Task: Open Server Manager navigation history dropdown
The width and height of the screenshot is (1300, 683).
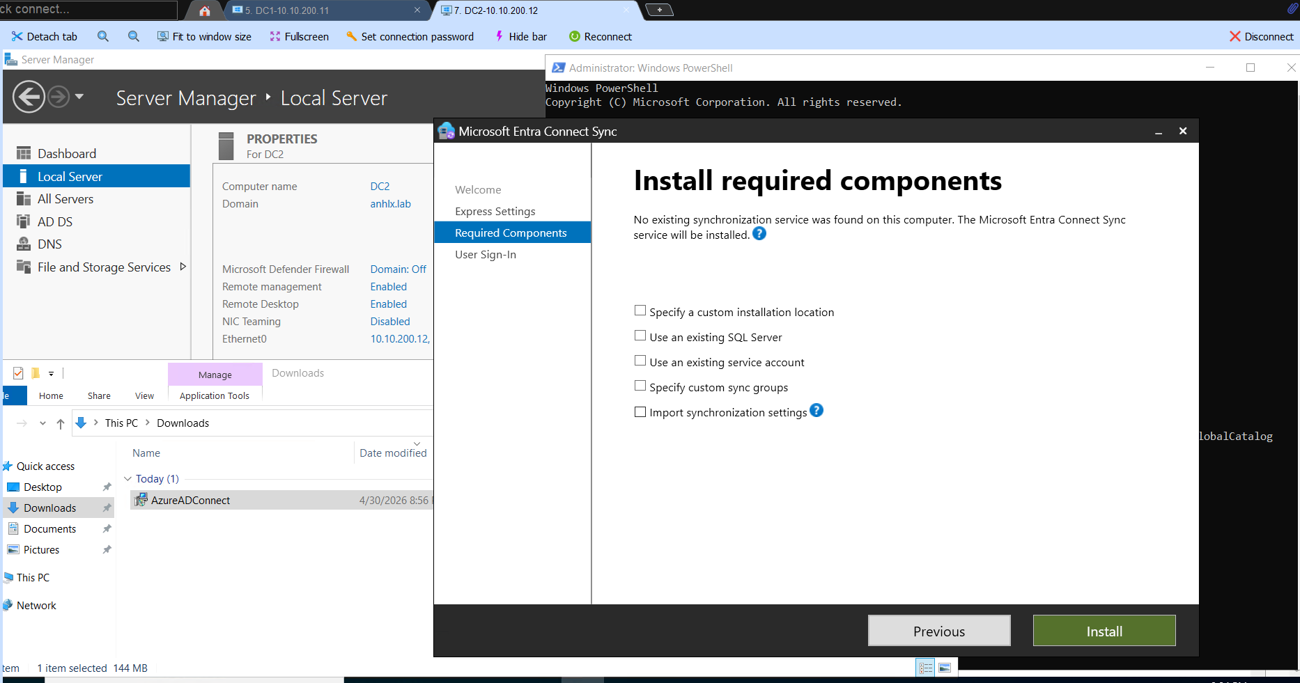Action: (79, 96)
